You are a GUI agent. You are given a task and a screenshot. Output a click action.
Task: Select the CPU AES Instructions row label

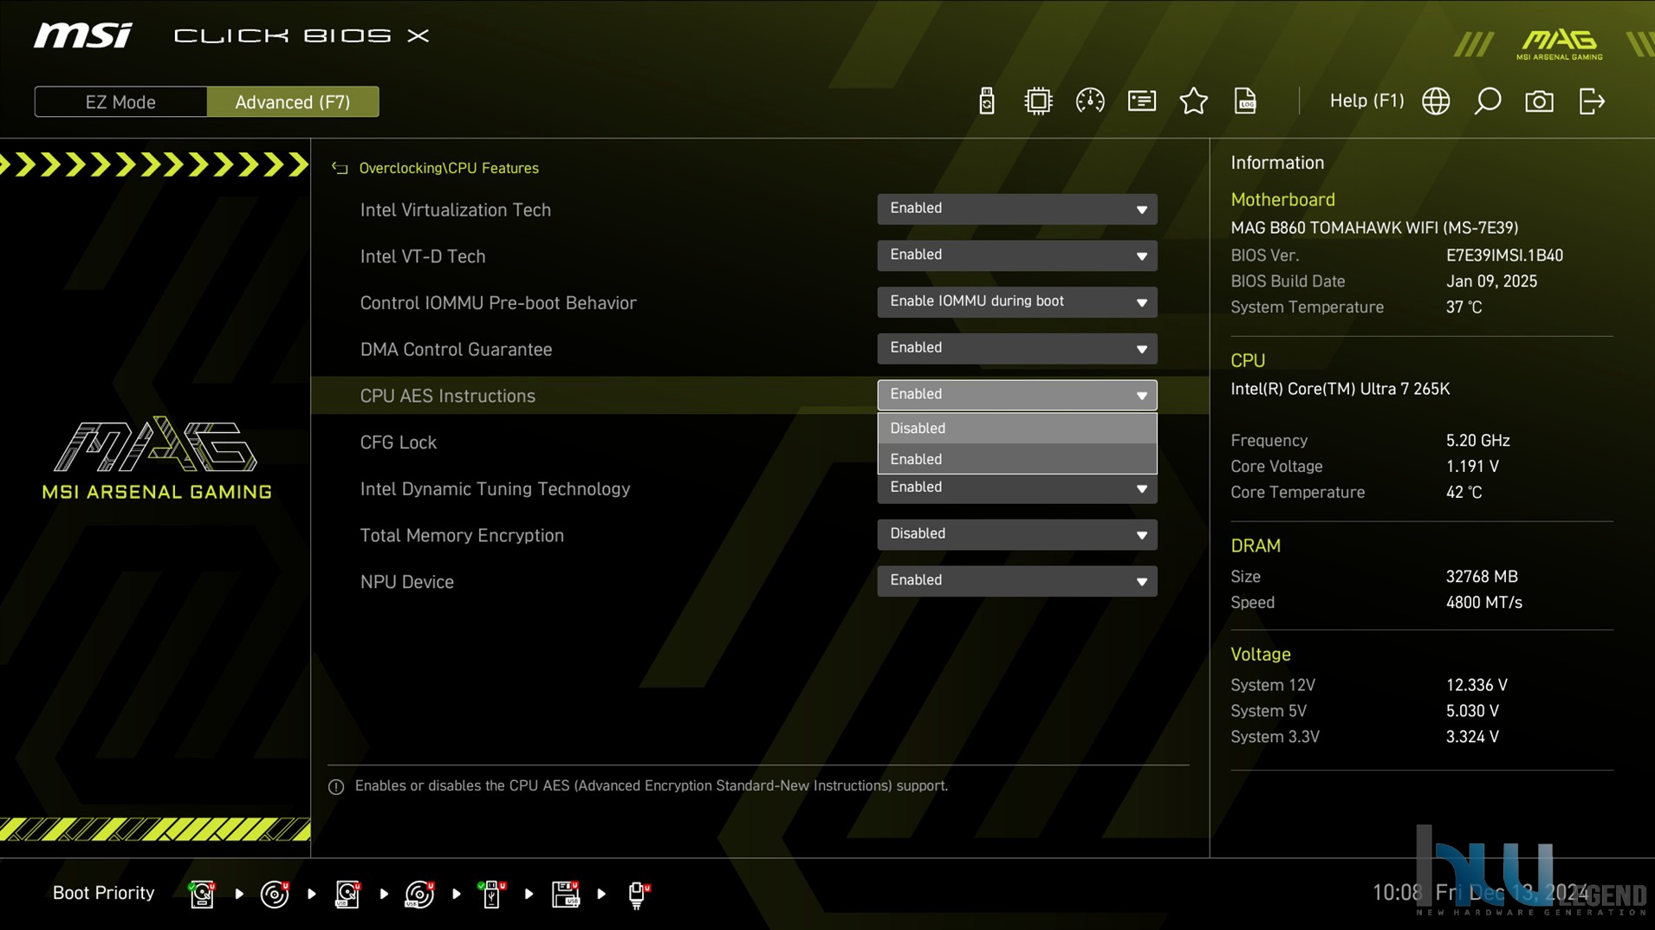[447, 396]
